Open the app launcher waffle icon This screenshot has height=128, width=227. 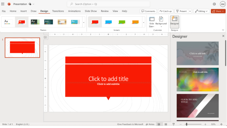(x=3, y=4)
